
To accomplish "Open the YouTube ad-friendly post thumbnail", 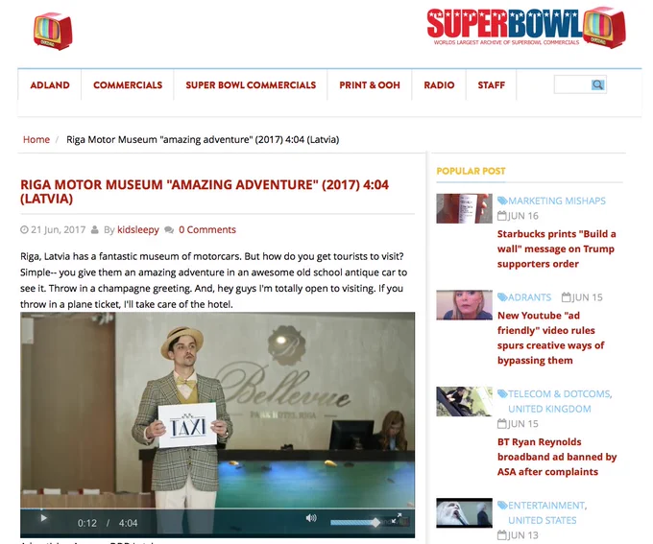I will [465, 305].
